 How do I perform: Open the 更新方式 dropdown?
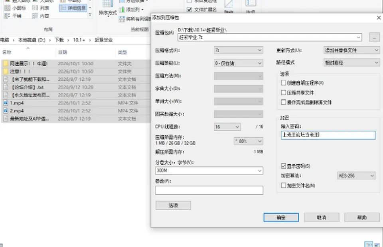tap(351, 50)
